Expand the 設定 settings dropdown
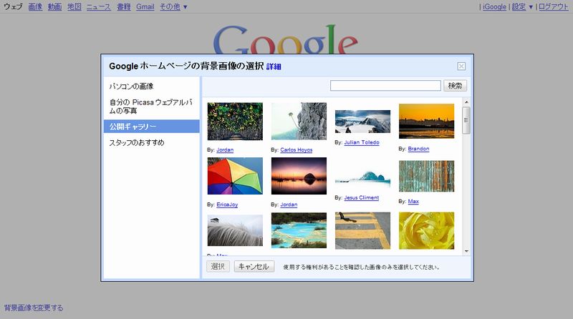Image resolution: width=573 pixels, height=319 pixels. [x=522, y=6]
